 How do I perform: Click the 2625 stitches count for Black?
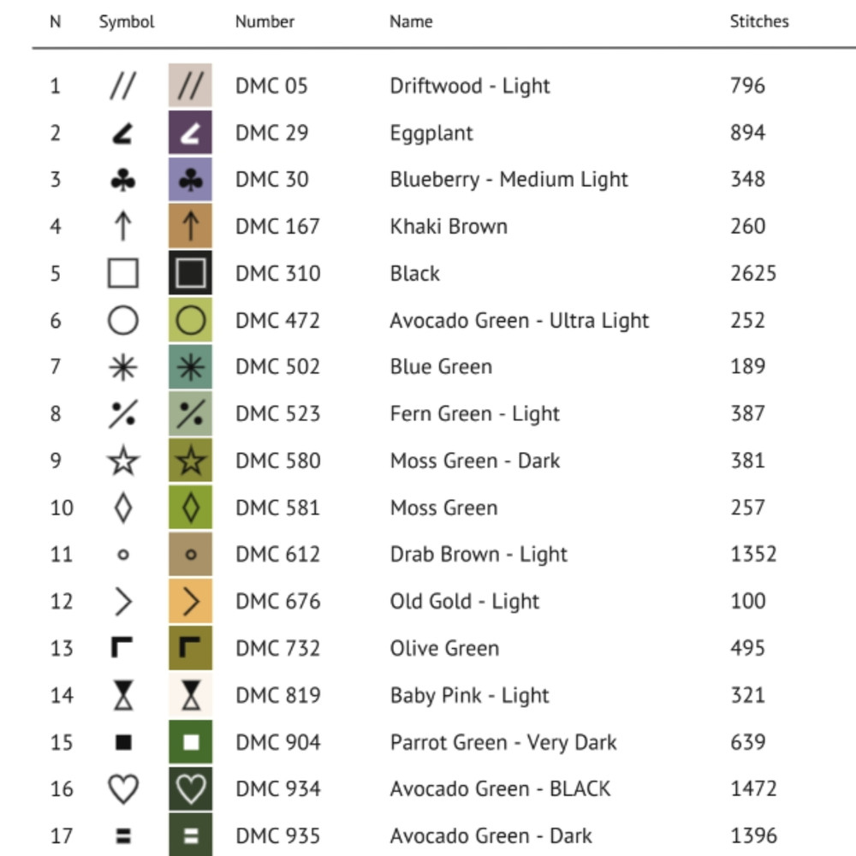752,274
